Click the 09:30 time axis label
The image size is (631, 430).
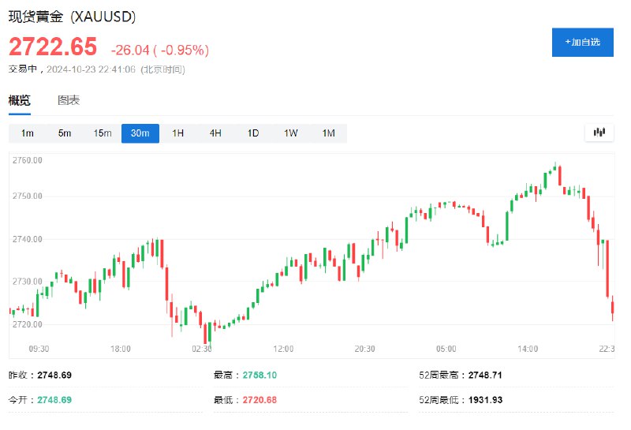[39, 349]
